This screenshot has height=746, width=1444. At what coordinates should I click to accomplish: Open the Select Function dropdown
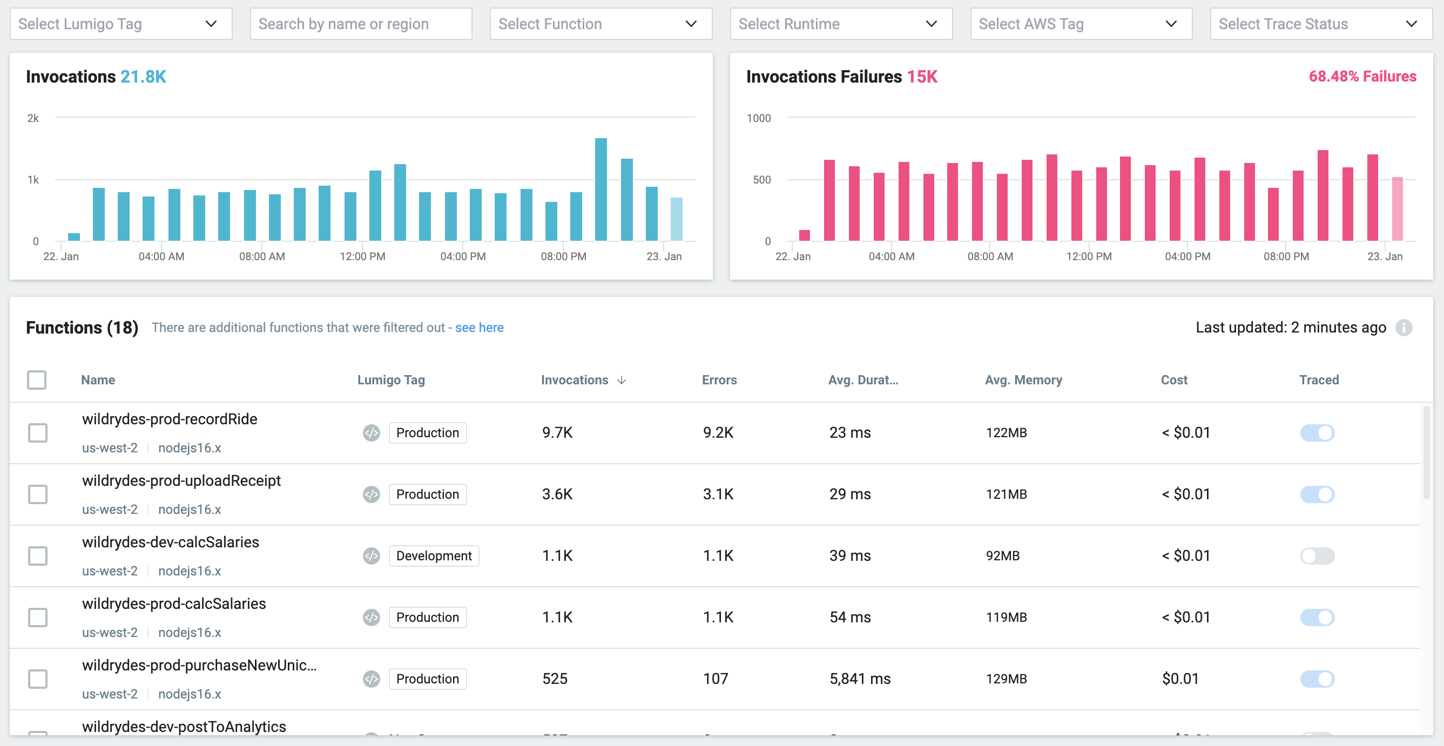[600, 24]
